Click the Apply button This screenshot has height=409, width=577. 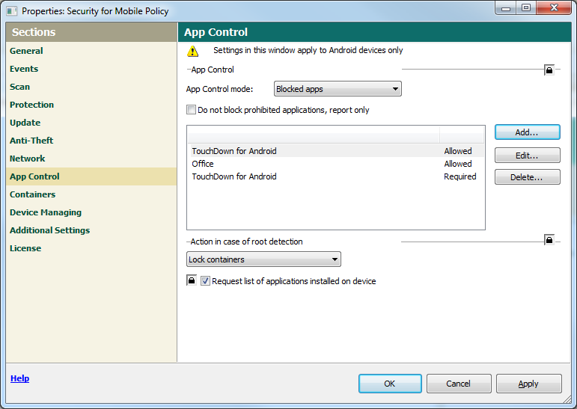click(x=529, y=384)
